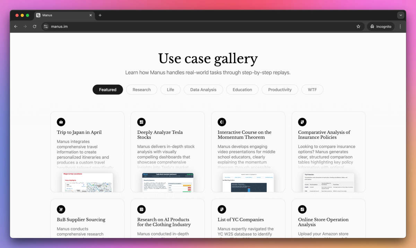Screen dimensions: 416x248
Task: Open Interactive Course on Momentum Theorem title
Action: (x=244, y=135)
